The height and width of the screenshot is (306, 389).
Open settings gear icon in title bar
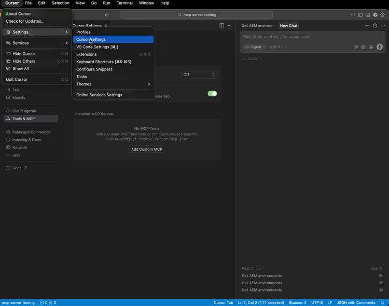[383, 15]
